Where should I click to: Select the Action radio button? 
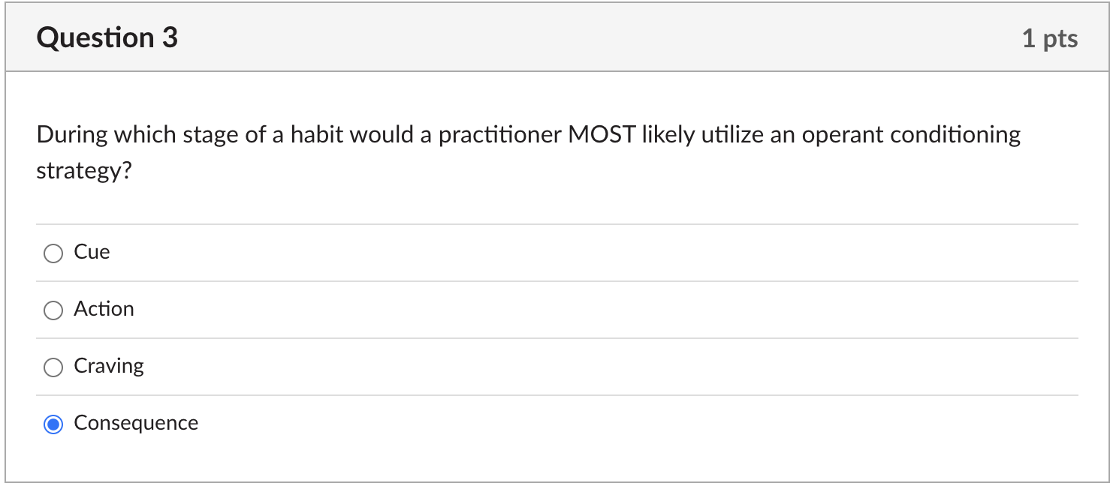pos(53,310)
